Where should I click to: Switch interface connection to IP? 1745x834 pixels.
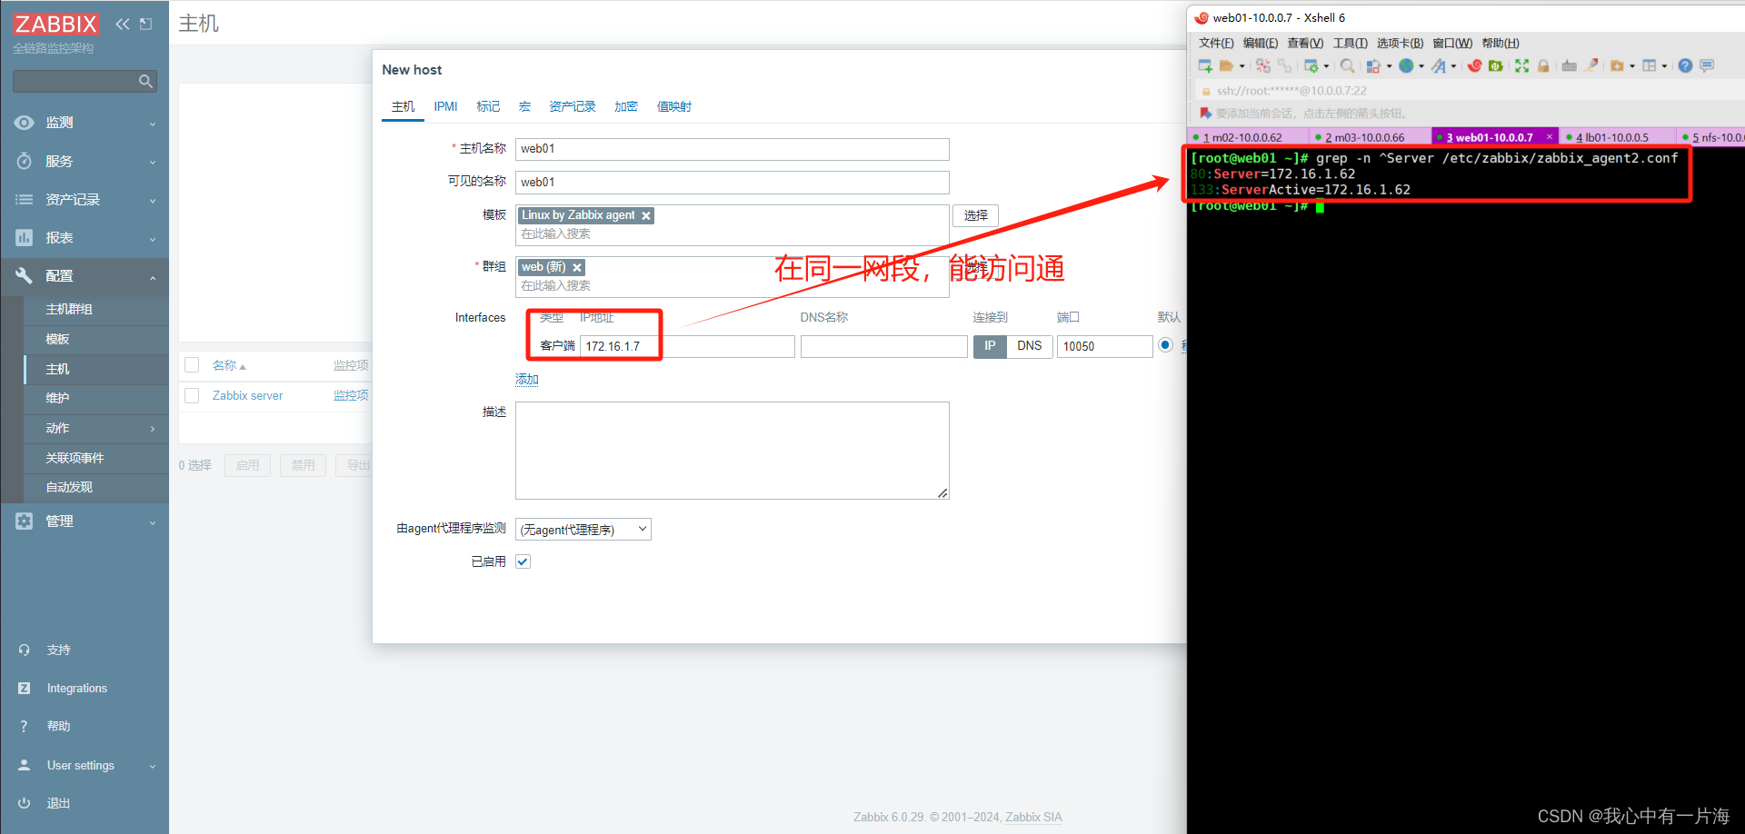[x=990, y=346]
